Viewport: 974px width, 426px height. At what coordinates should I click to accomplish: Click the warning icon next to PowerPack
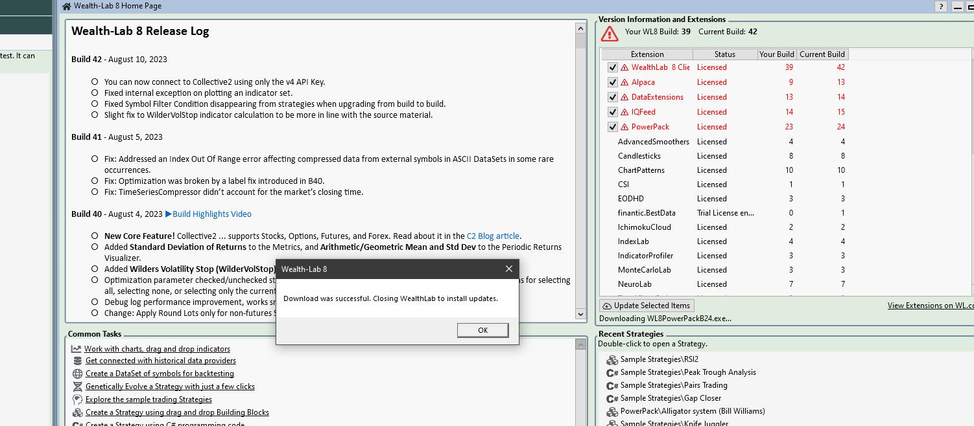(x=624, y=127)
